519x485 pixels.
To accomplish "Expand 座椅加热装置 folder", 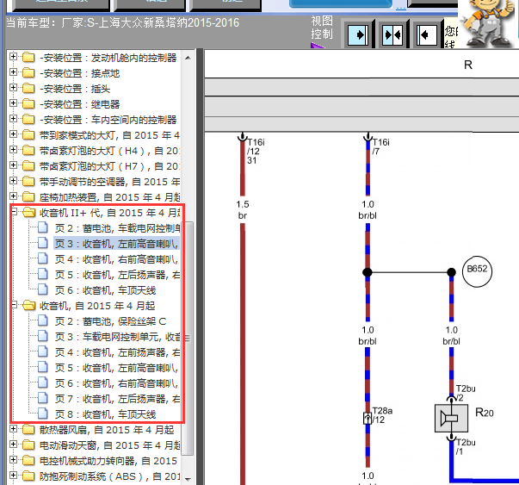I will tap(13, 196).
